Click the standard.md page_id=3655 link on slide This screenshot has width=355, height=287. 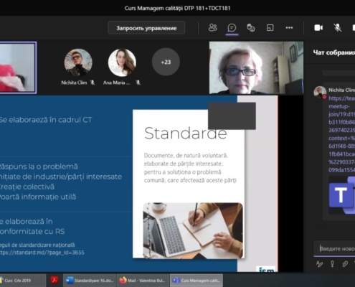pyautogui.click(x=42, y=253)
